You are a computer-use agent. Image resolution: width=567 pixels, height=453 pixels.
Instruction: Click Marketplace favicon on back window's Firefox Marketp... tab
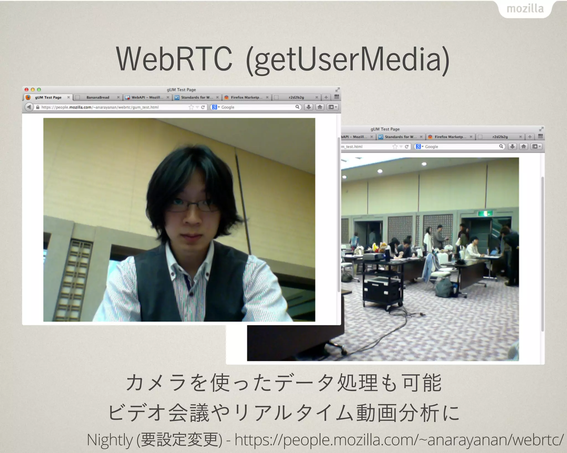click(430, 137)
